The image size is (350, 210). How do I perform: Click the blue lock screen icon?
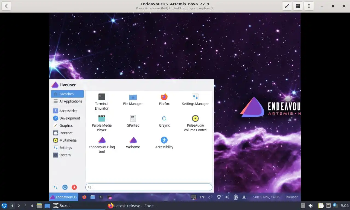(65, 187)
